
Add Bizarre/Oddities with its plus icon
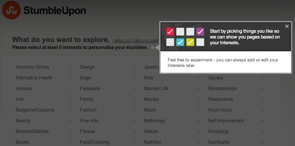[x=70, y=131]
